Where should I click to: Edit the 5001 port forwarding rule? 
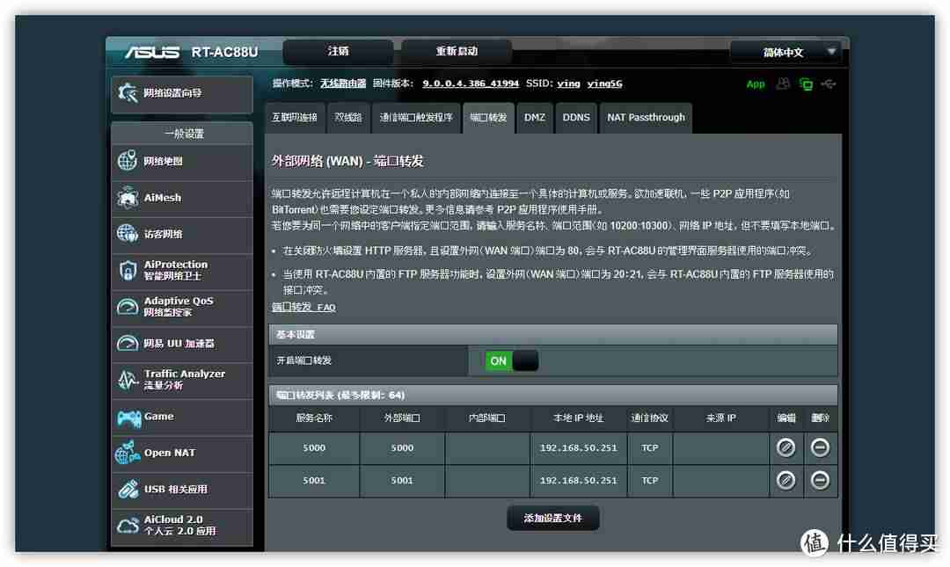point(786,480)
